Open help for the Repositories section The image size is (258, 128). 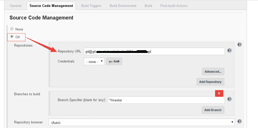coord(239,45)
